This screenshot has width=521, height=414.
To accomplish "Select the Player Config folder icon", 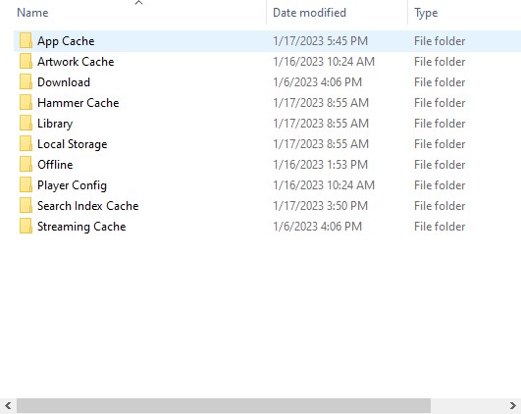I will click(x=26, y=185).
